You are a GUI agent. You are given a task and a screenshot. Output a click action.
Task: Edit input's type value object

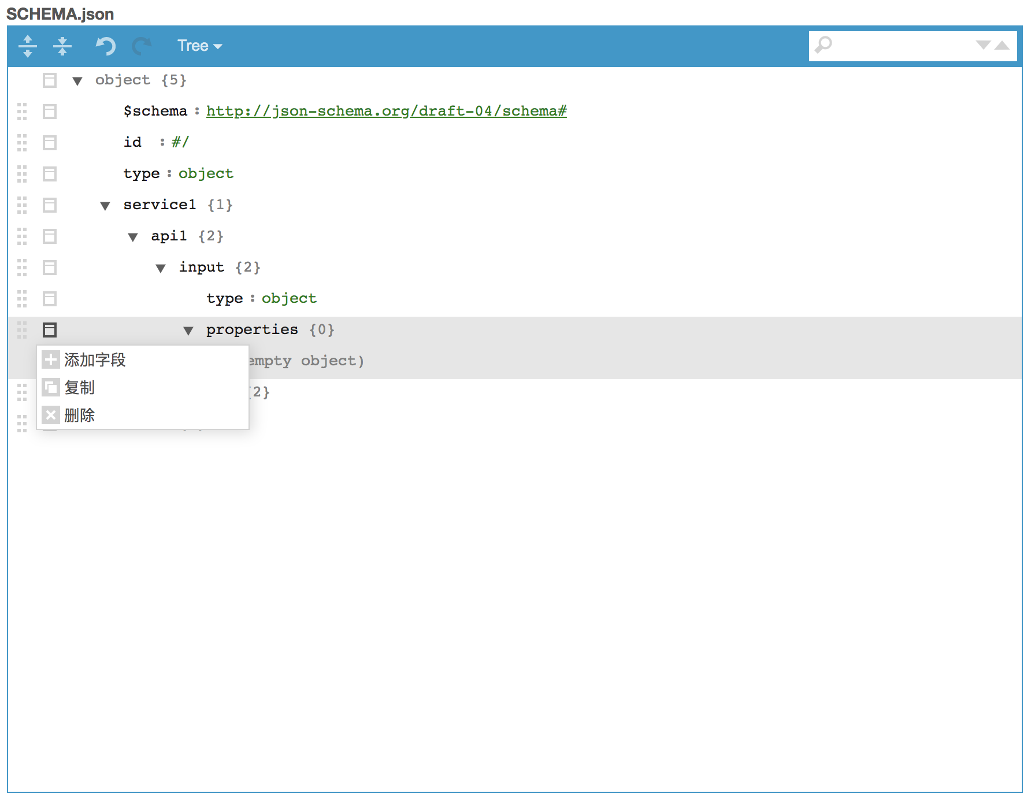[x=289, y=298]
